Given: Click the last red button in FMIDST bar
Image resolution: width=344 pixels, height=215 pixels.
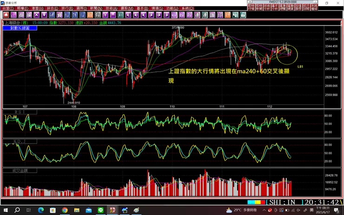Looking at the screenshot, I should pos(314,7).
